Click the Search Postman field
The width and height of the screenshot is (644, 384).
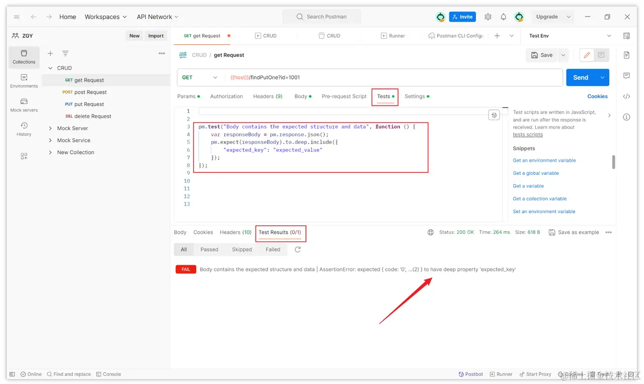(x=322, y=17)
